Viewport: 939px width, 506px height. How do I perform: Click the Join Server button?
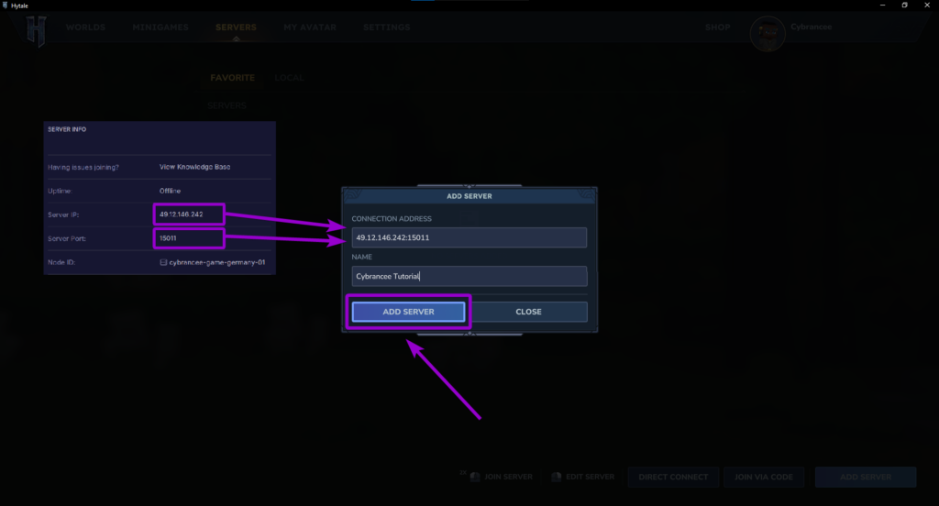[x=508, y=478]
